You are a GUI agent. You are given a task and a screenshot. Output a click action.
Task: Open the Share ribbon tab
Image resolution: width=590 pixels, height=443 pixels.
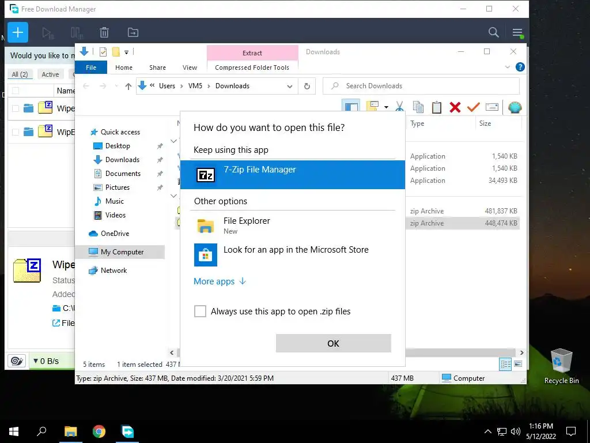click(157, 67)
